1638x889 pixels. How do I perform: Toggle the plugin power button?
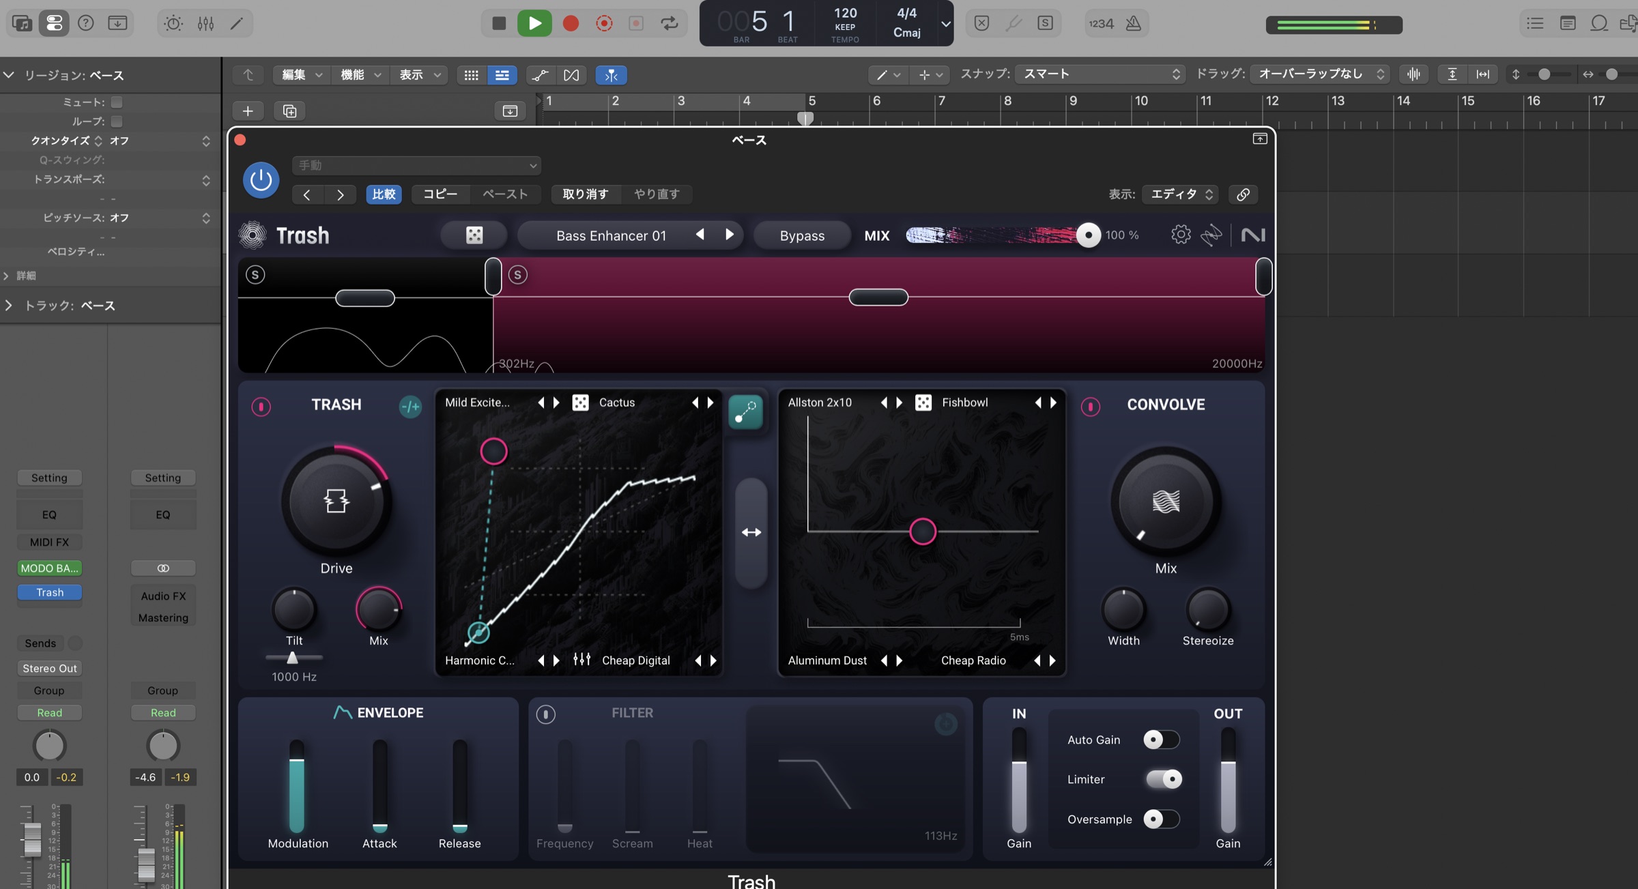coord(261,180)
